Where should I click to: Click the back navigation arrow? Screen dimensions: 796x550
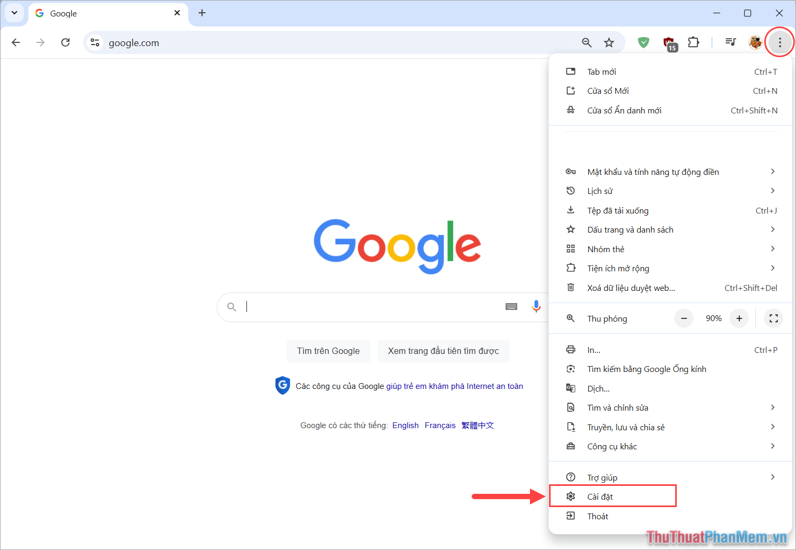(x=15, y=42)
